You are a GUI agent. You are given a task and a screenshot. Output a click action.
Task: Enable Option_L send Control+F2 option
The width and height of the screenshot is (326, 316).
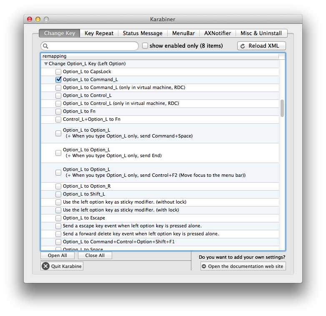58,172
